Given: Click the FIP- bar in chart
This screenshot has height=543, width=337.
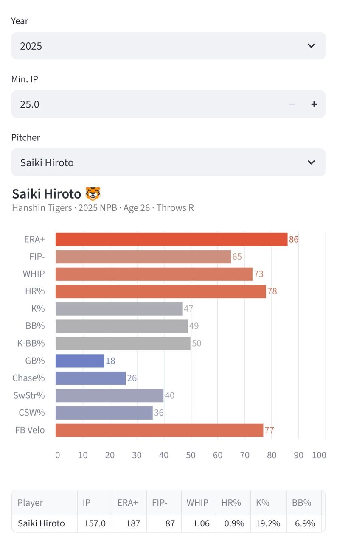Looking at the screenshot, I should 143,257.
